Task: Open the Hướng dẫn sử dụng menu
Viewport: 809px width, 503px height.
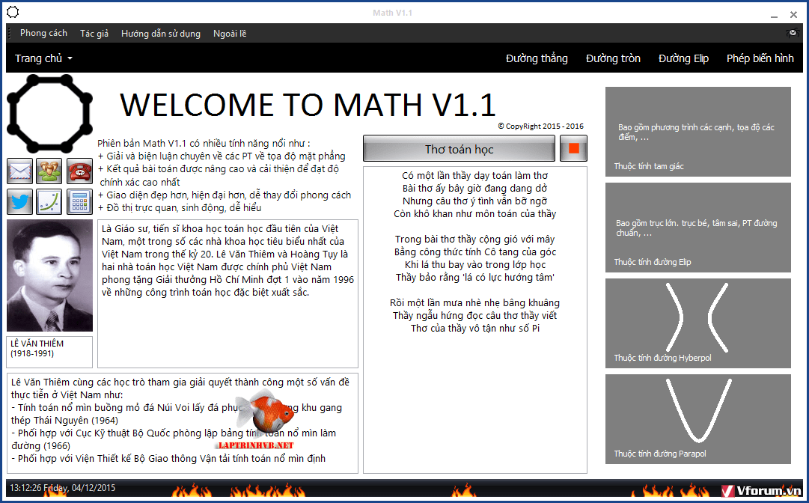Action: pyautogui.click(x=161, y=34)
